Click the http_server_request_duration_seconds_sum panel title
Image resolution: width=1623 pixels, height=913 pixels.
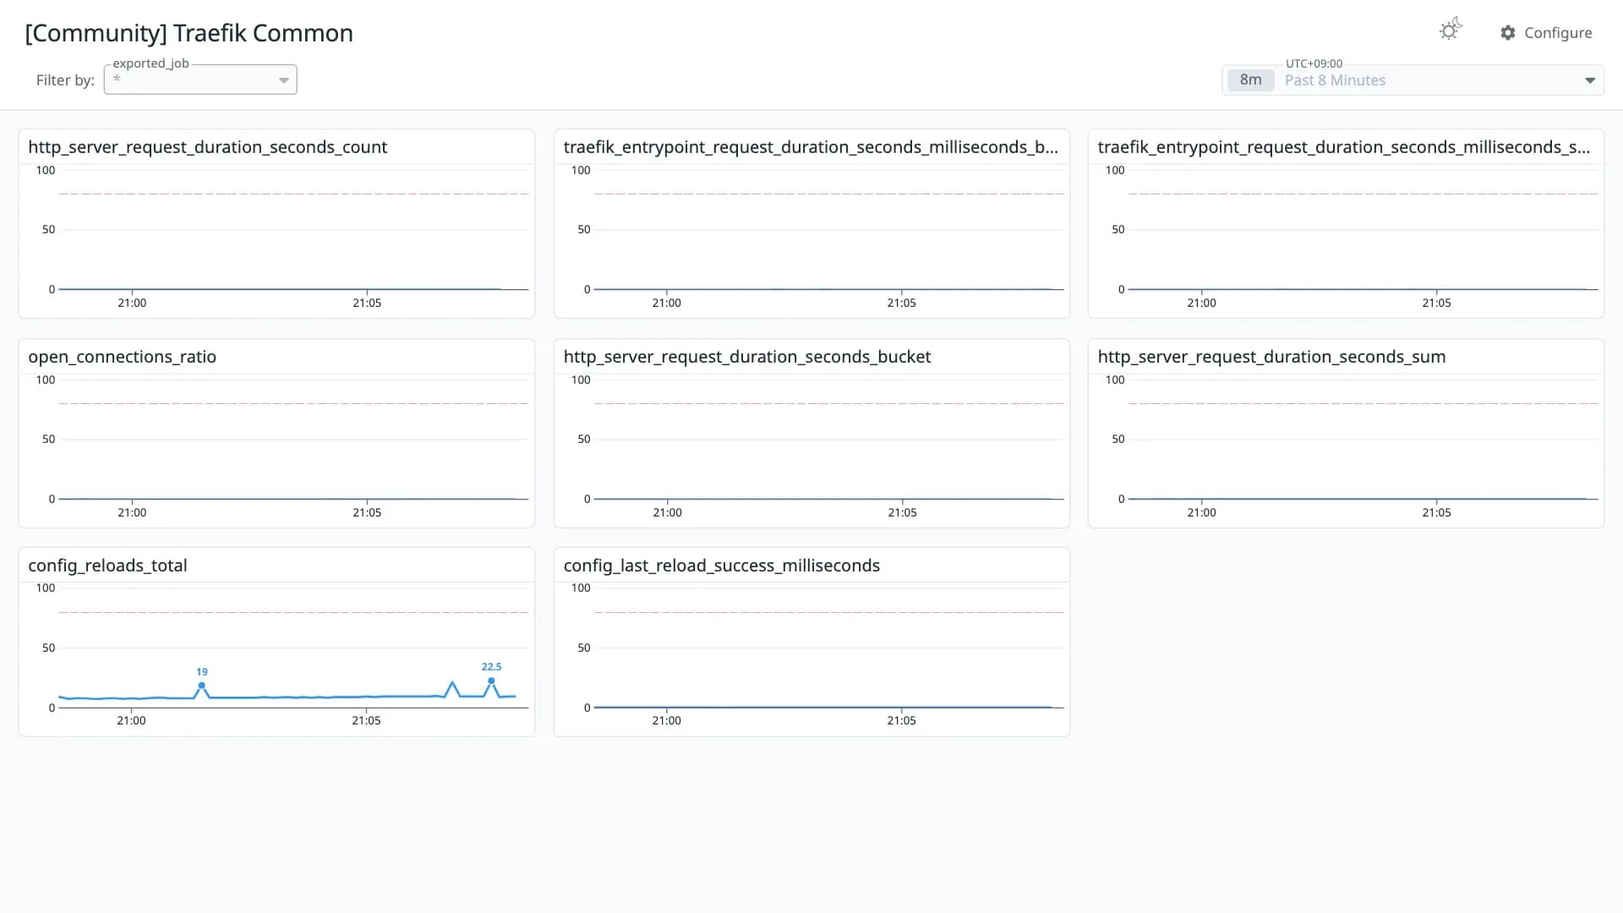coord(1271,357)
